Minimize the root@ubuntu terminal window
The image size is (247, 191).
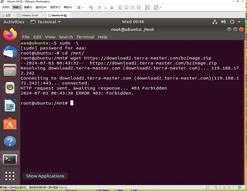(x=229, y=29)
